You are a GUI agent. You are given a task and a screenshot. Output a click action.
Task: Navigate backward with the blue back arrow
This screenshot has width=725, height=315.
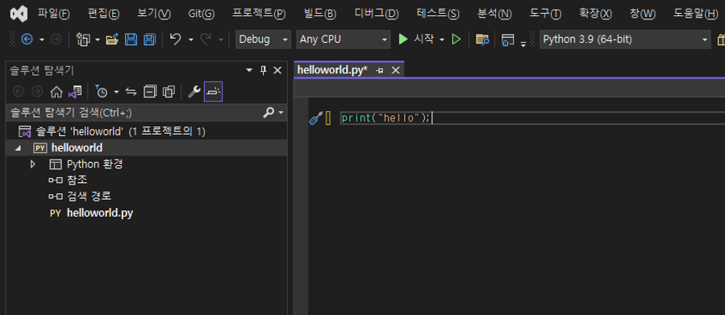[27, 39]
